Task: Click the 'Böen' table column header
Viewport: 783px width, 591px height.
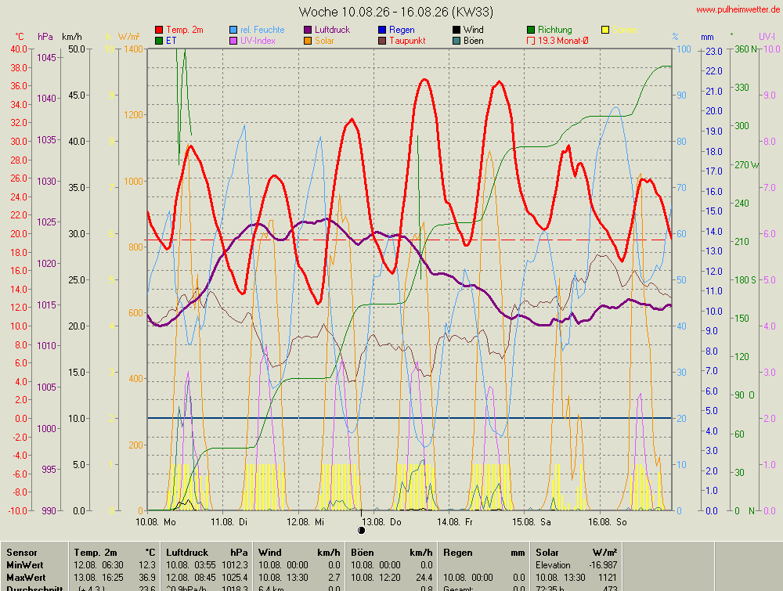Action: (x=362, y=553)
